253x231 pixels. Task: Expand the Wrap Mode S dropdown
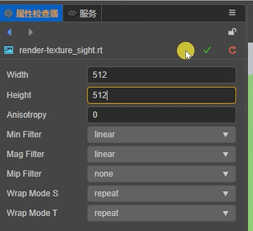[x=161, y=194]
